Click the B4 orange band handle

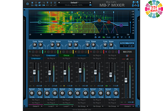pyautogui.click(x=99, y=20)
